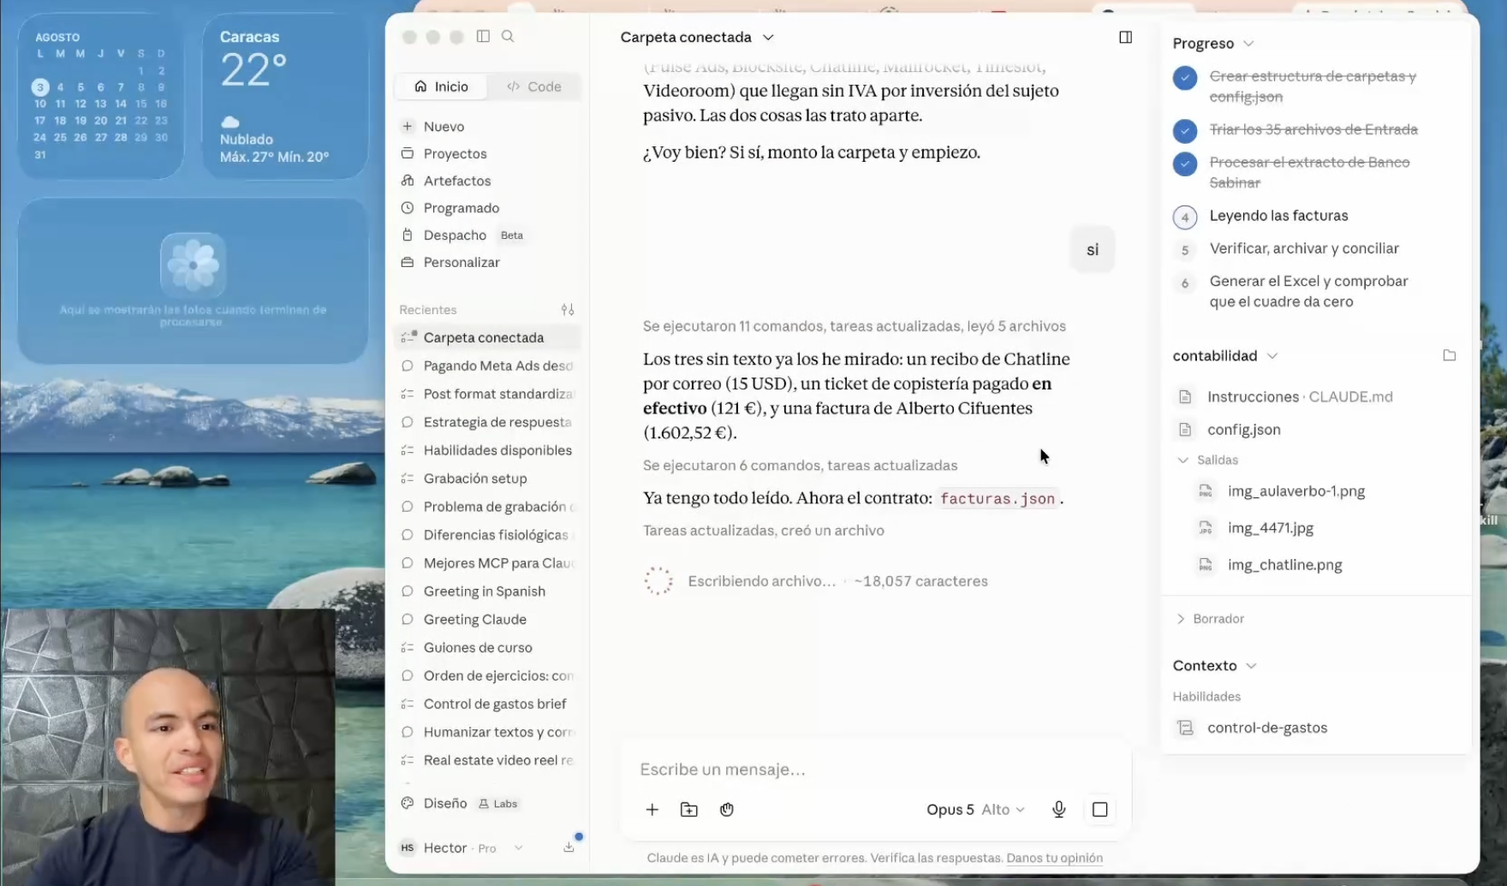This screenshot has height=886, width=1507.
Task: Click step 6 Generar el Excel
Action: tap(1291, 291)
